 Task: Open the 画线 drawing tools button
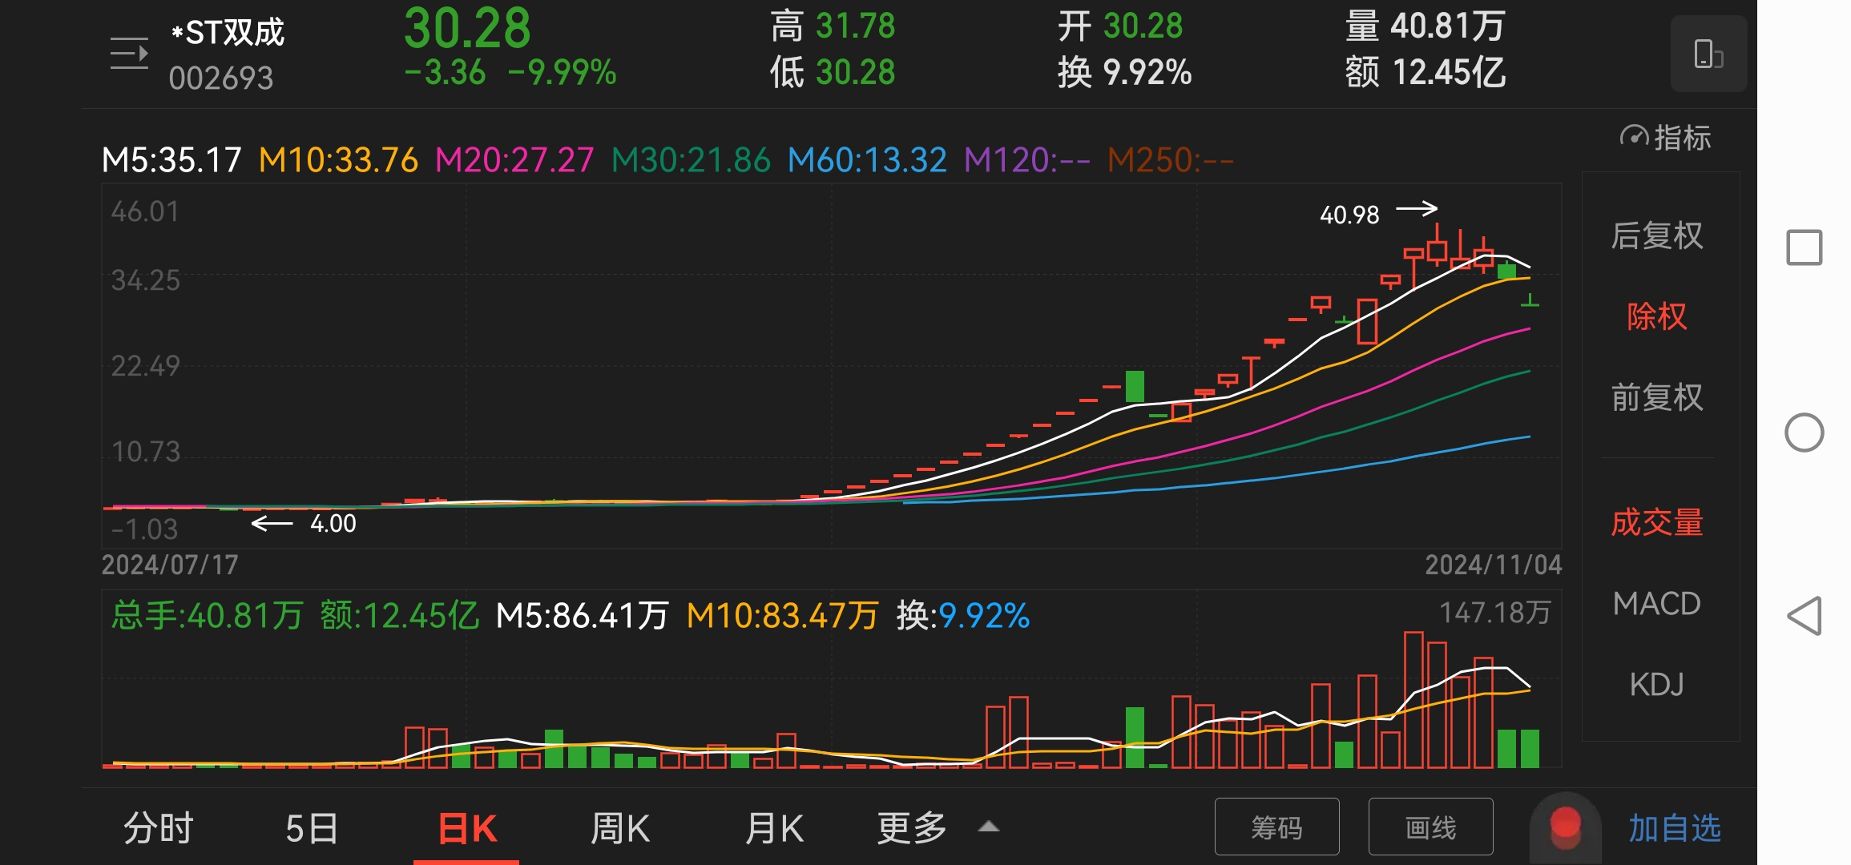[x=1430, y=827]
